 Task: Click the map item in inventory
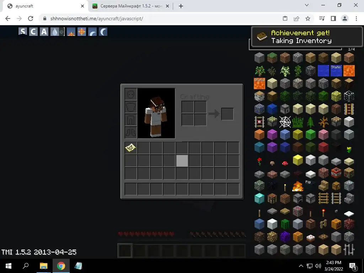(x=130, y=148)
